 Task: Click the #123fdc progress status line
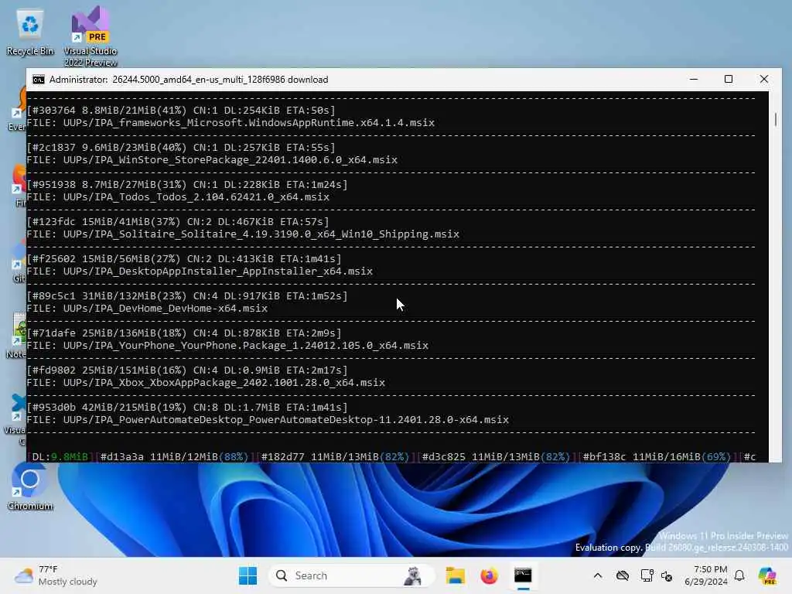point(178,222)
